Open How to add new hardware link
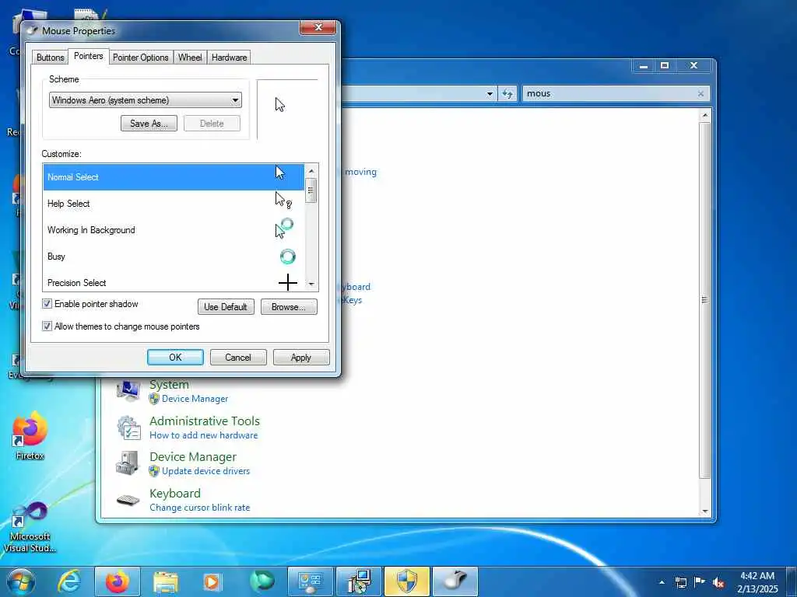The width and height of the screenshot is (797, 597). (x=204, y=435)
